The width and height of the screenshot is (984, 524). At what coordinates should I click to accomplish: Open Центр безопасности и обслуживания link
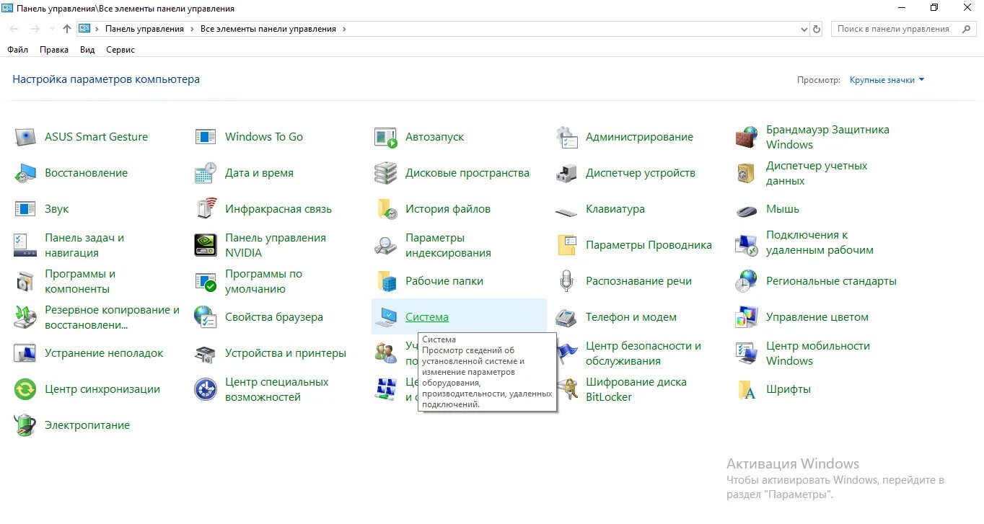[643, 353]
